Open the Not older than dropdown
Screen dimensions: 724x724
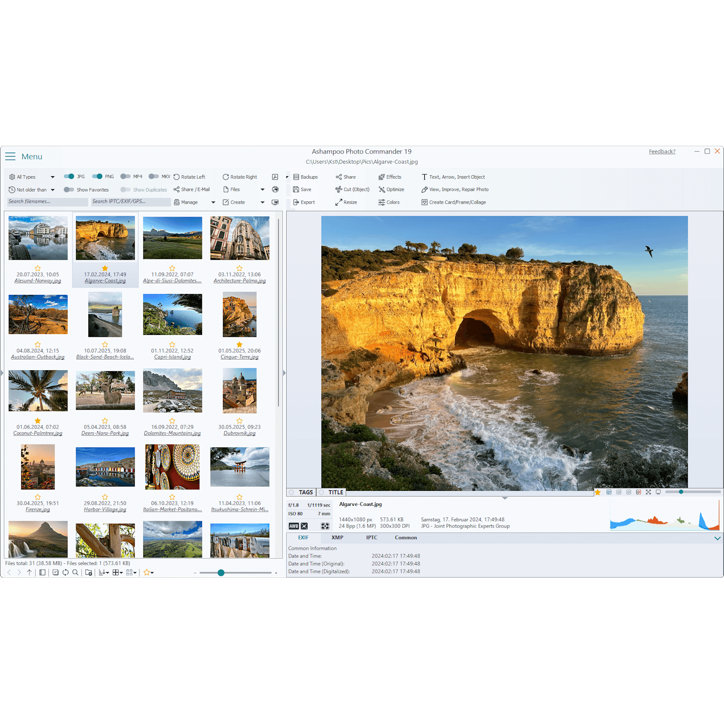(x=53, y=190)
